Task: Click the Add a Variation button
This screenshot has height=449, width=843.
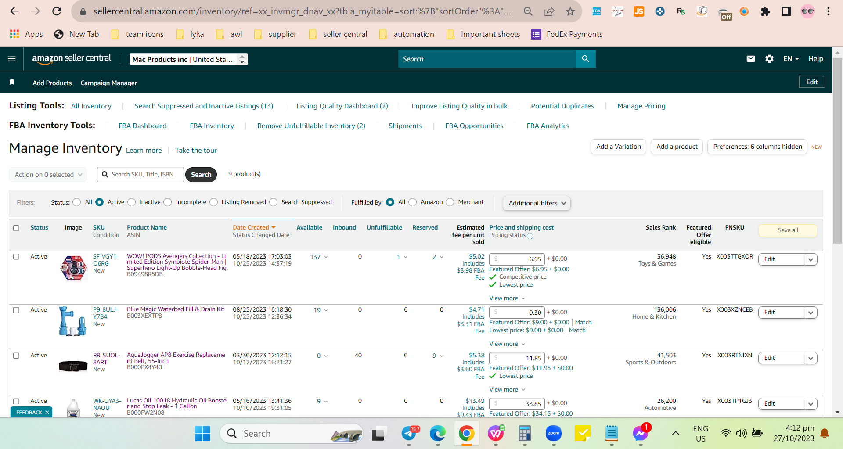Action: (x=618, y=147)
